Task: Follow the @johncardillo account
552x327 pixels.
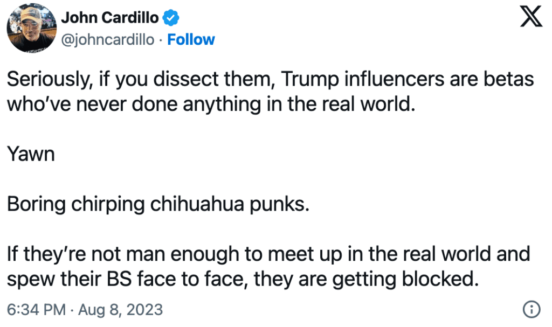Action: click(191, 40)
